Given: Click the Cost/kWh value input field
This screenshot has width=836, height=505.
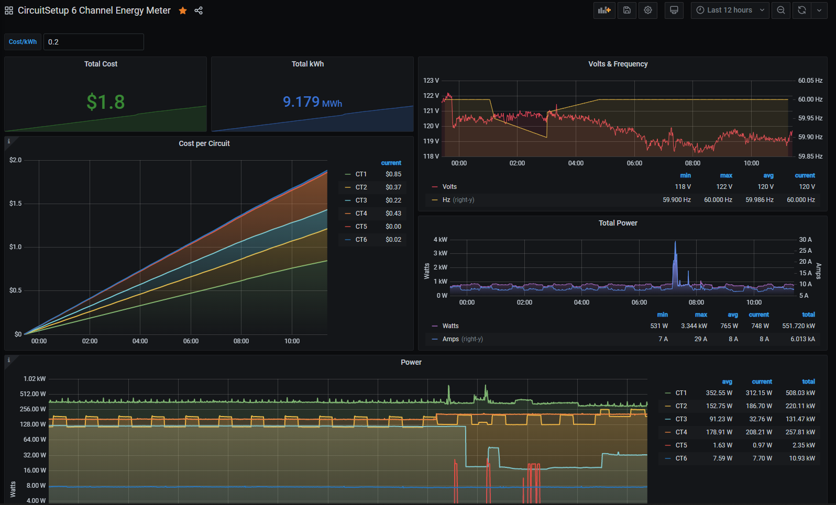Looking at the screenshot, I should (x=93, y=42).
